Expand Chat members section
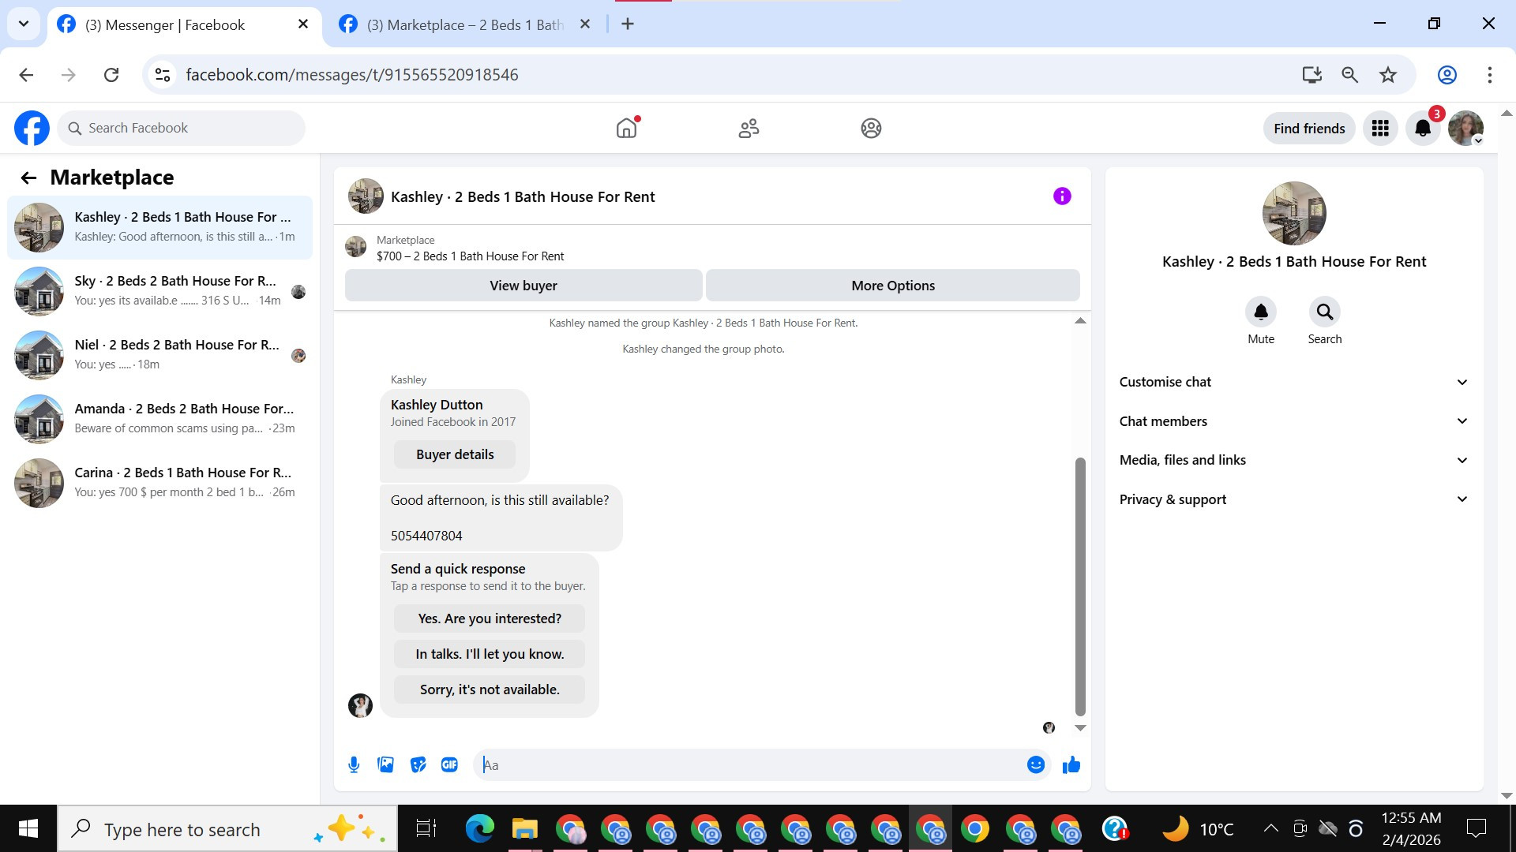The image size is (1516, 852). click(1293, 421)
